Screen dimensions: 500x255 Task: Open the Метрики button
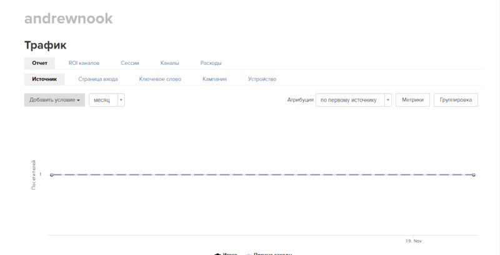tap(412, 100)
